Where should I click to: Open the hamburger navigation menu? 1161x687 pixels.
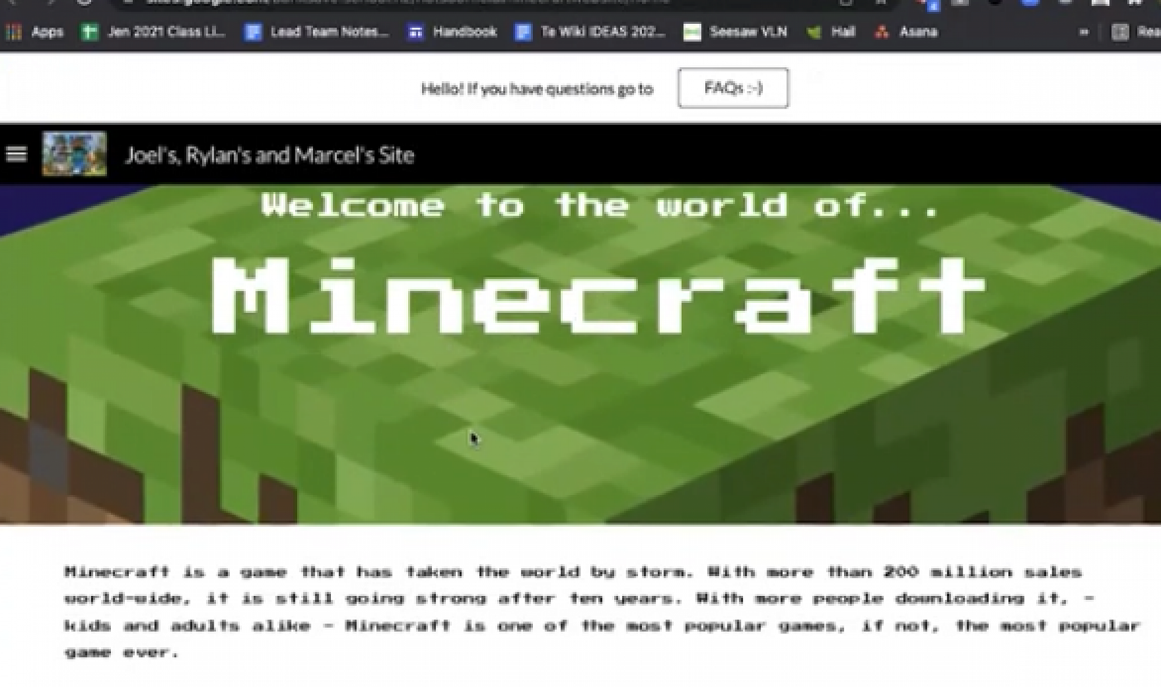point(16,154)
